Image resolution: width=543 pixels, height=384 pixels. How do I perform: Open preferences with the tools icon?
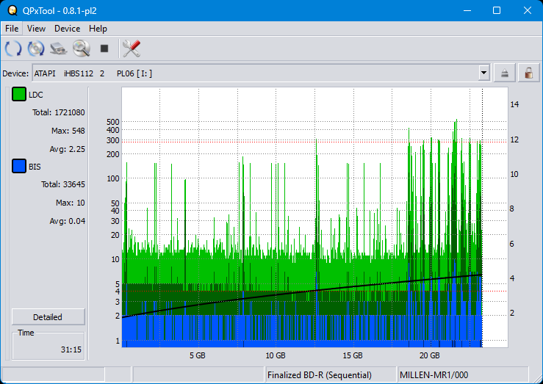[132, 48]
